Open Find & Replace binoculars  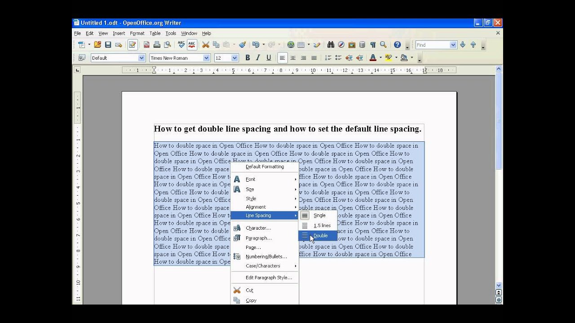331,45
